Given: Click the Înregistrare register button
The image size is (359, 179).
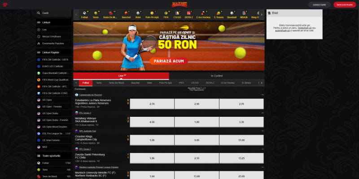Looking at the screenshot, I should pos(345,5).
